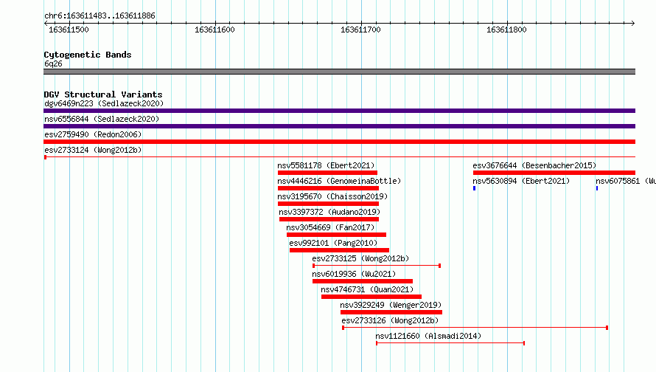This screenshot has height=372, width=656.
Task: Select the nsv3195670 (Chaisson2019) label
Action: (332, 196)
